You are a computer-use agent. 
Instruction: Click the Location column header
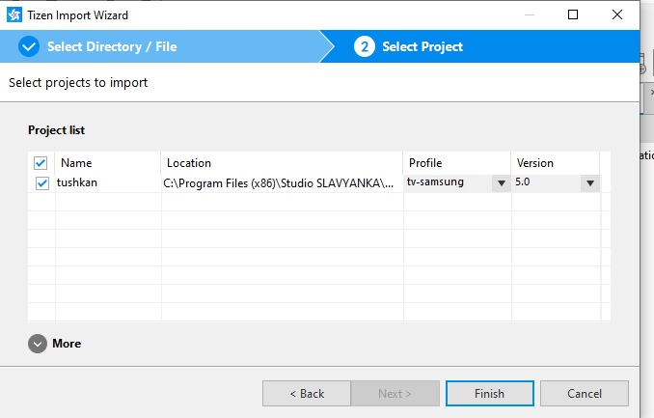click(282, 163)
